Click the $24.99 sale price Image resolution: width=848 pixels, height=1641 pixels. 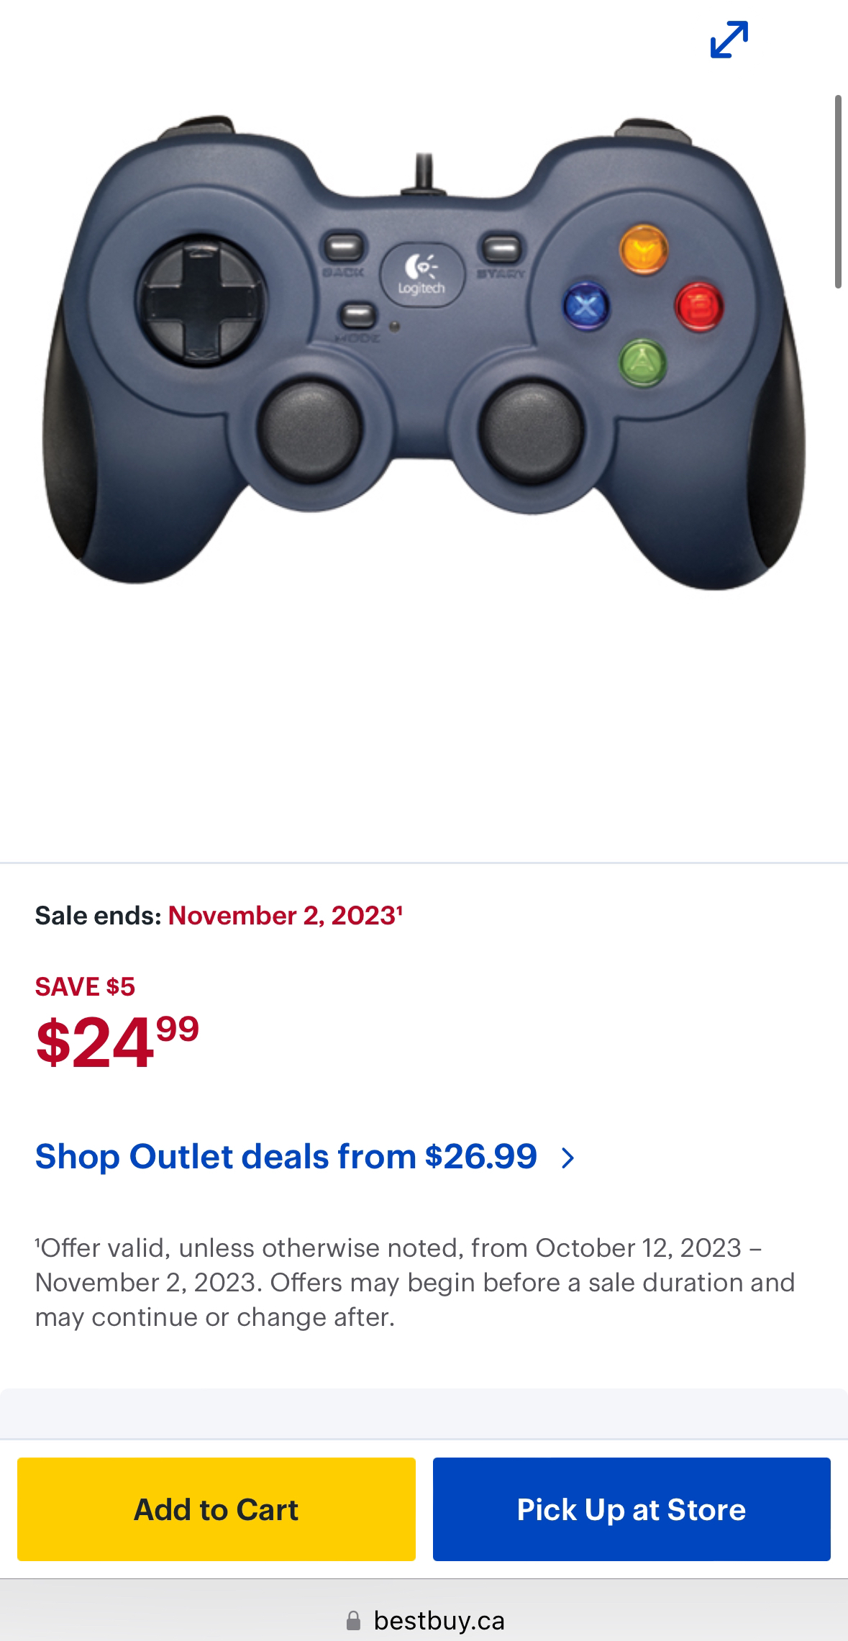117,1041
